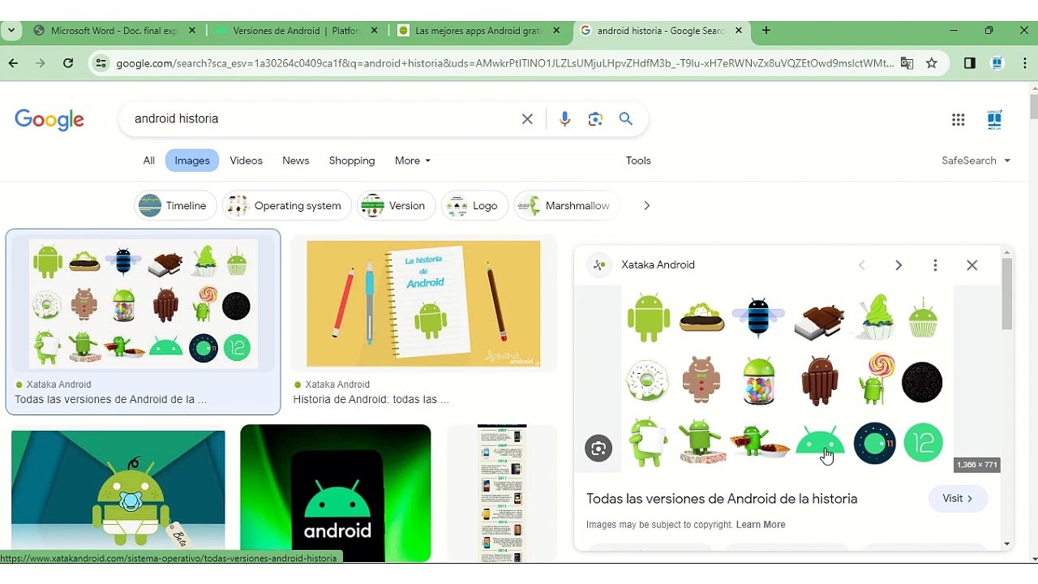Open the News results tab
This screenshot has width=1038, height=584.
pos(296,161)
